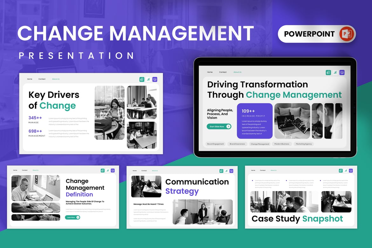Click purple screen icon on Case Study slide
The image size is (372, 248).
click(x=351, y=171)
